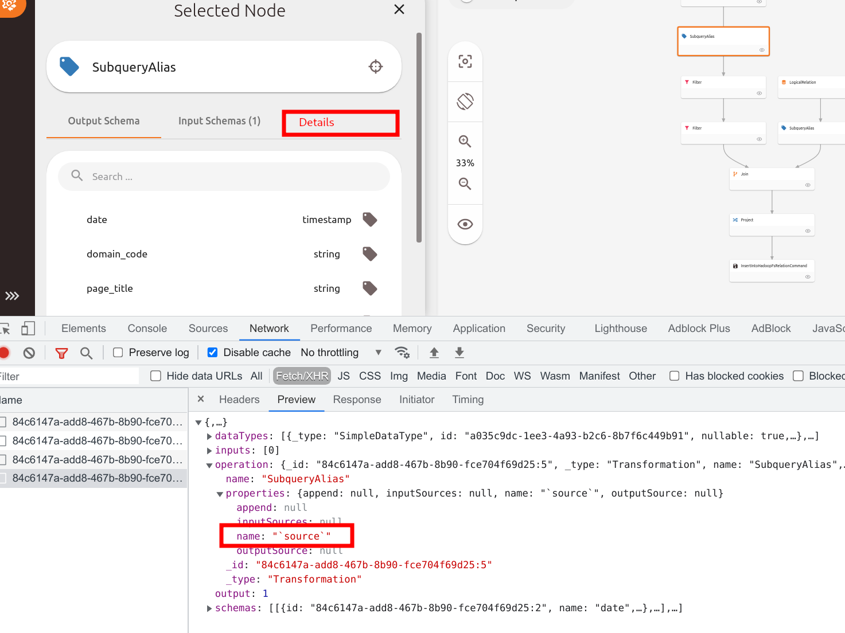Viewport: 845px width, 633px height.
Task: Enable Preserve log
Action: 118,352
